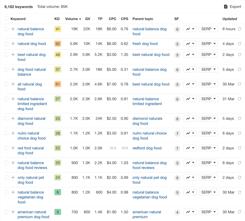Check 'natural balance limited ingredient dog food' row
The width and height of the screenshot is (245, 221).
click(6, 99)
